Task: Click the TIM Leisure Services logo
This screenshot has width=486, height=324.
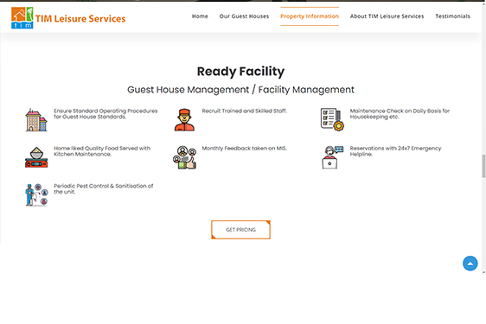Action: coord(68,18)
